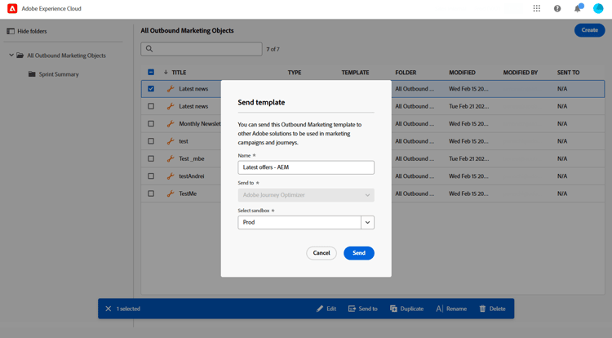This screenshot has height=338, width=612.
Task: Check the testAndrei row checkbox
Action: tap(151, 176)
